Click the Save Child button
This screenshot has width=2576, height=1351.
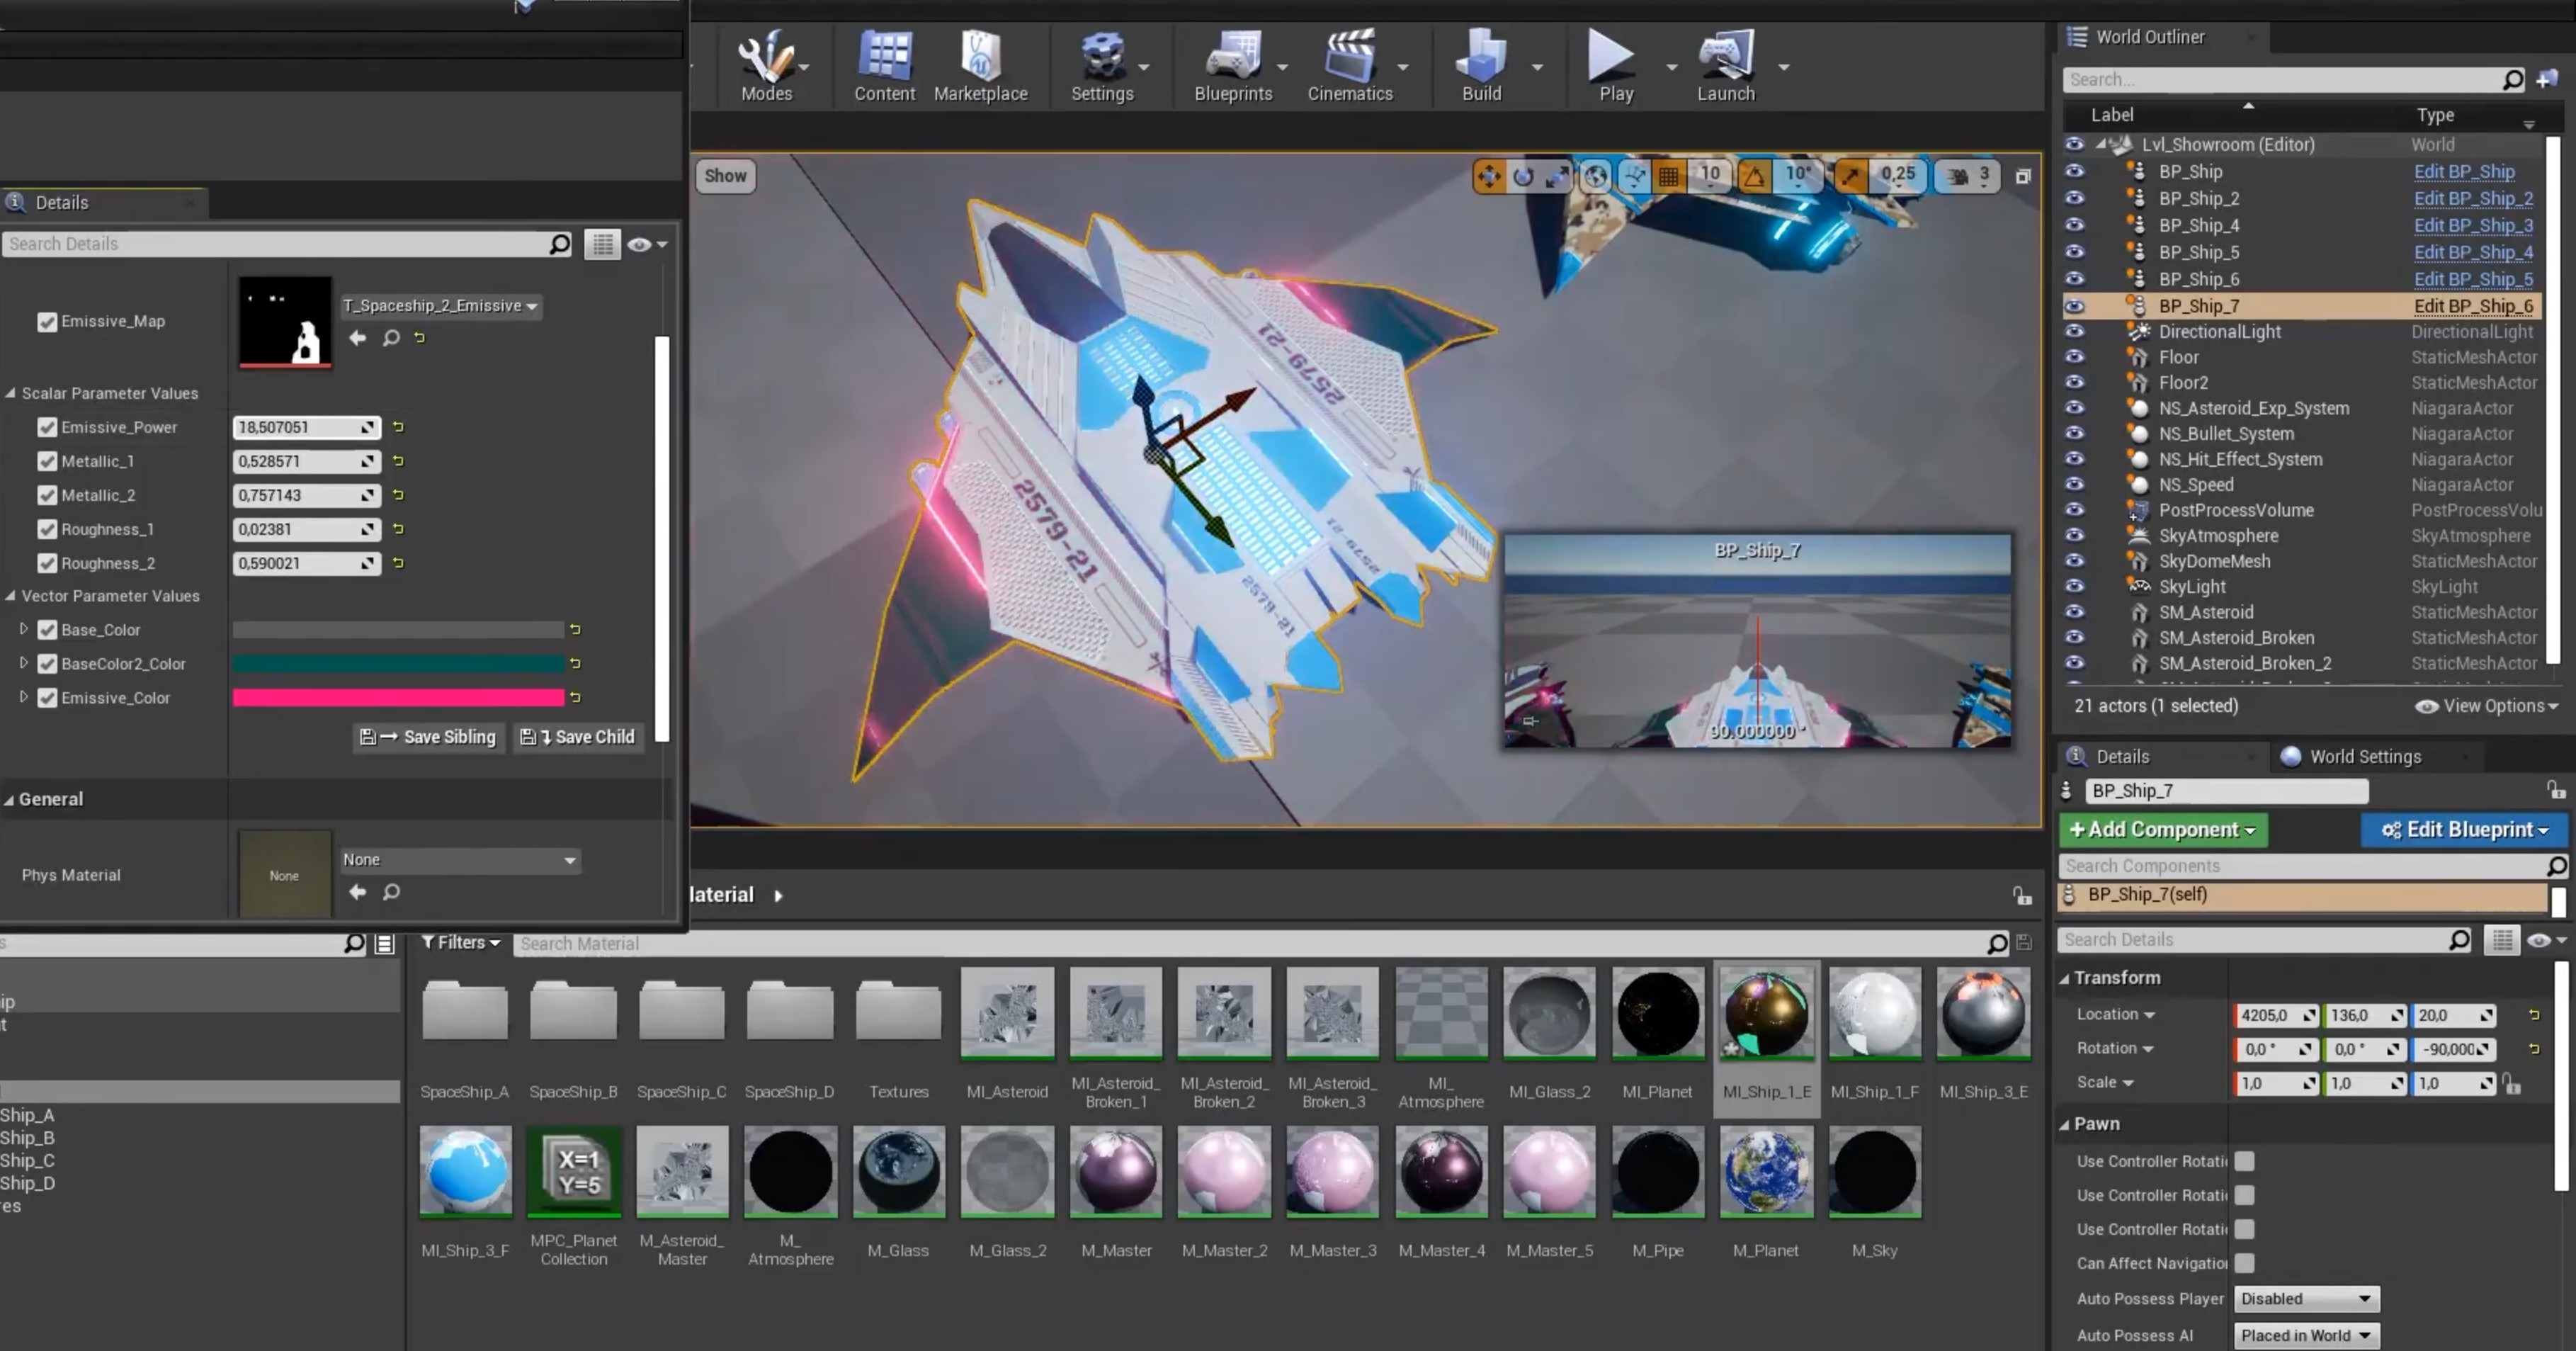578,737
